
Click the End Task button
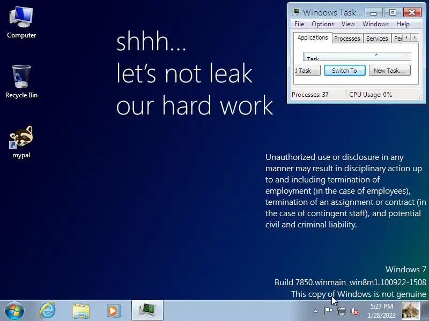[x=308, y=71]
